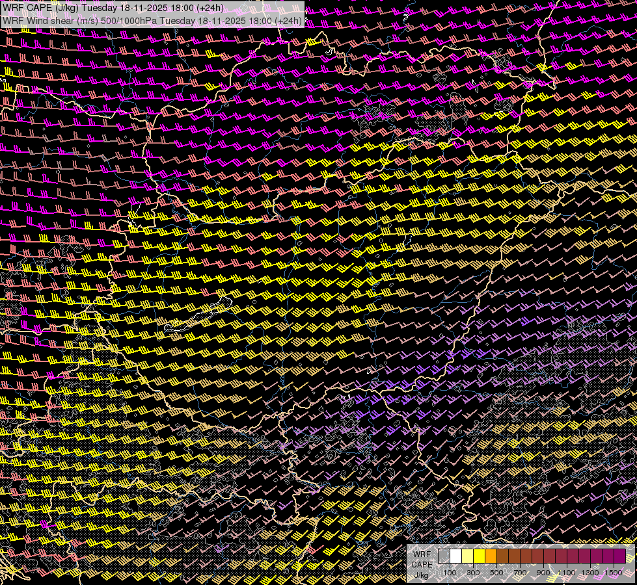Click the hatched gray first legend swatch

point(444,556)
